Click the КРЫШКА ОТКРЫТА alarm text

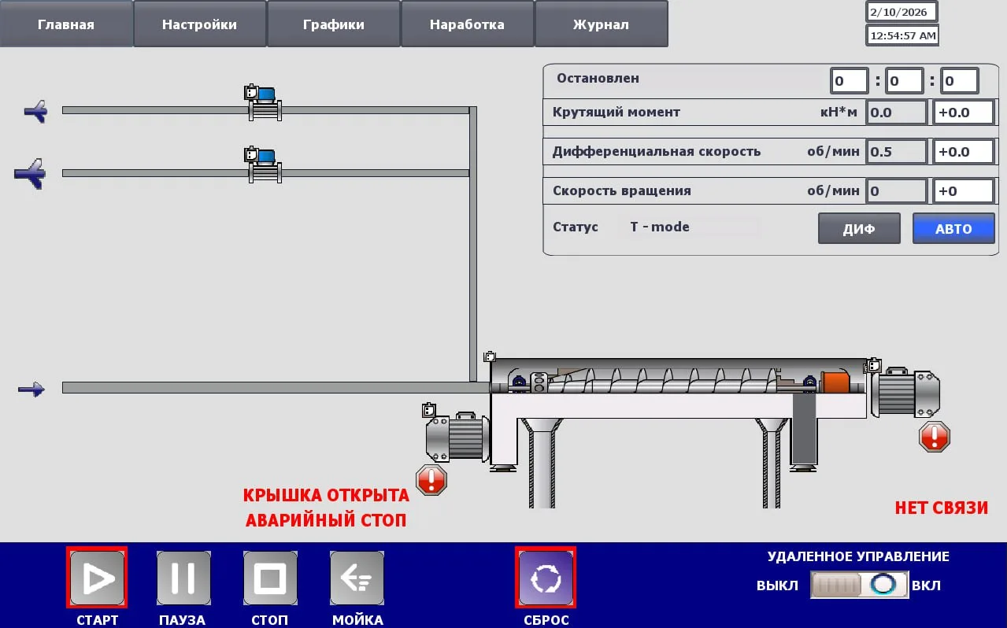(x=326, y=496)
